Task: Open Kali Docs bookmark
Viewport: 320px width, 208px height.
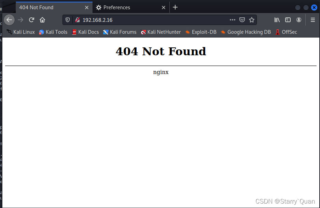Action: point(85,32)
